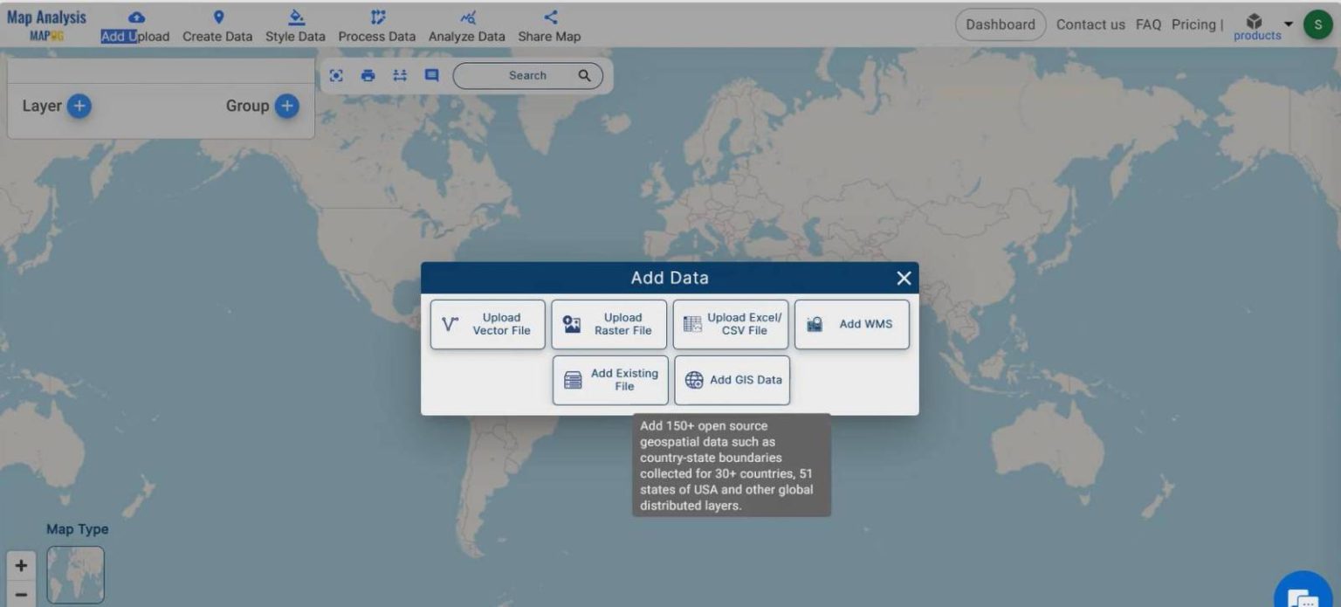Open the Process Data tool icon

(376, 16)
